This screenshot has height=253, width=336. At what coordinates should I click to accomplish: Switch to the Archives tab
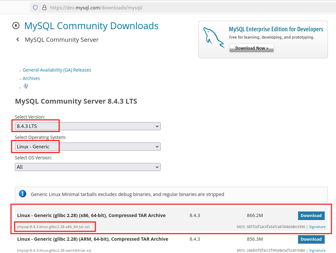coord(31,78)
